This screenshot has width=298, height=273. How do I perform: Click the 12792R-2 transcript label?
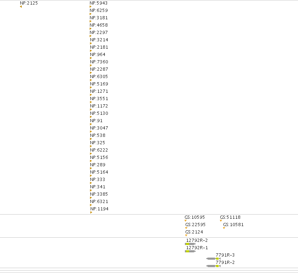pos(197,240)
